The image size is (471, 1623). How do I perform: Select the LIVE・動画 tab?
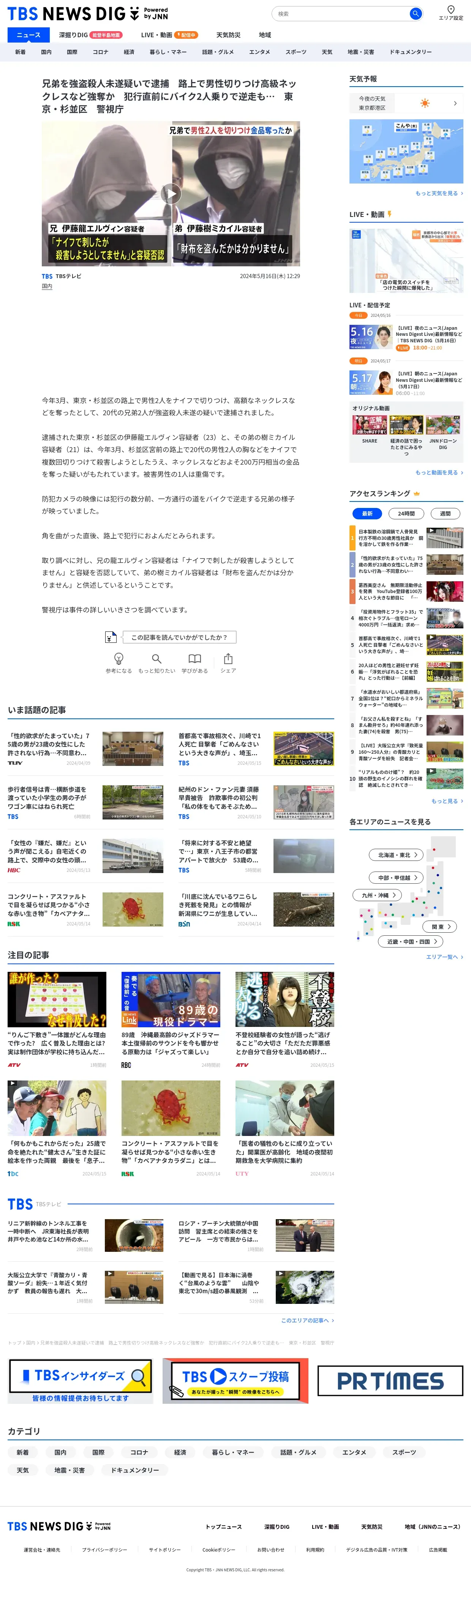[x=169, y=35]
